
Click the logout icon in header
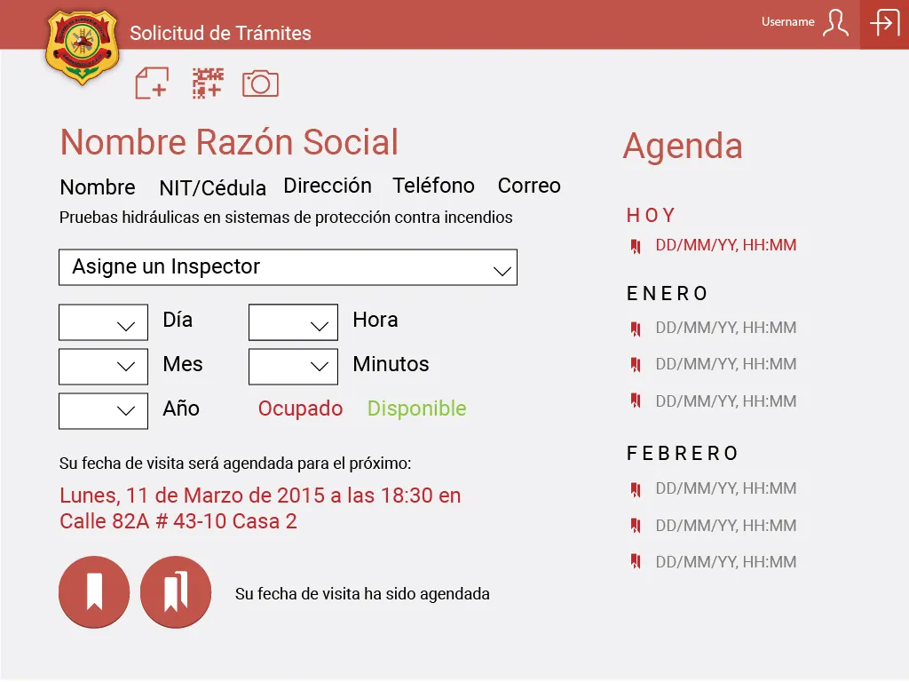[885, 24]
